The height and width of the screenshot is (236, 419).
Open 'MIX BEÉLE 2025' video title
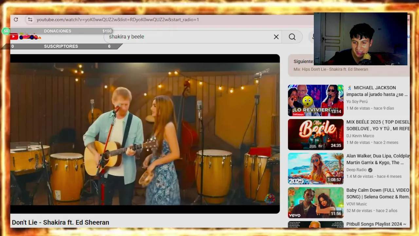point(378,125)
